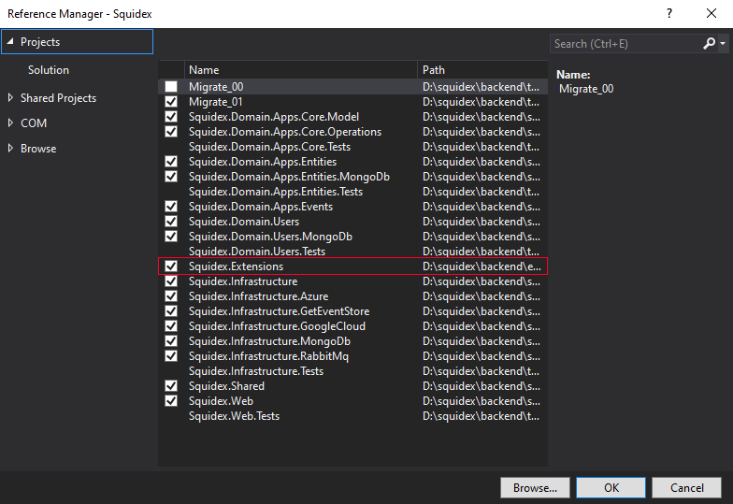Collapse the Projects tree node

tap(10, 41)
